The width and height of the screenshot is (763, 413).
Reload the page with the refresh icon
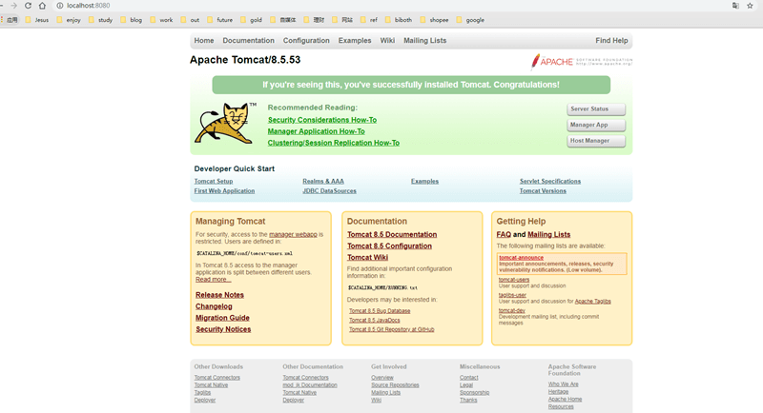coord(29,6)
